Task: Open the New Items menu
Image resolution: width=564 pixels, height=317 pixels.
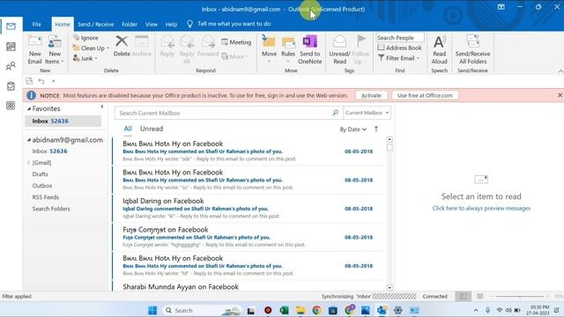Action: pyautogui.click(x=55, y=50)
